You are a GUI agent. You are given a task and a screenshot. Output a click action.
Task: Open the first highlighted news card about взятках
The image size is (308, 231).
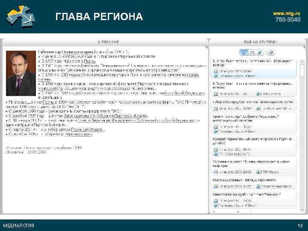point(254,68)
